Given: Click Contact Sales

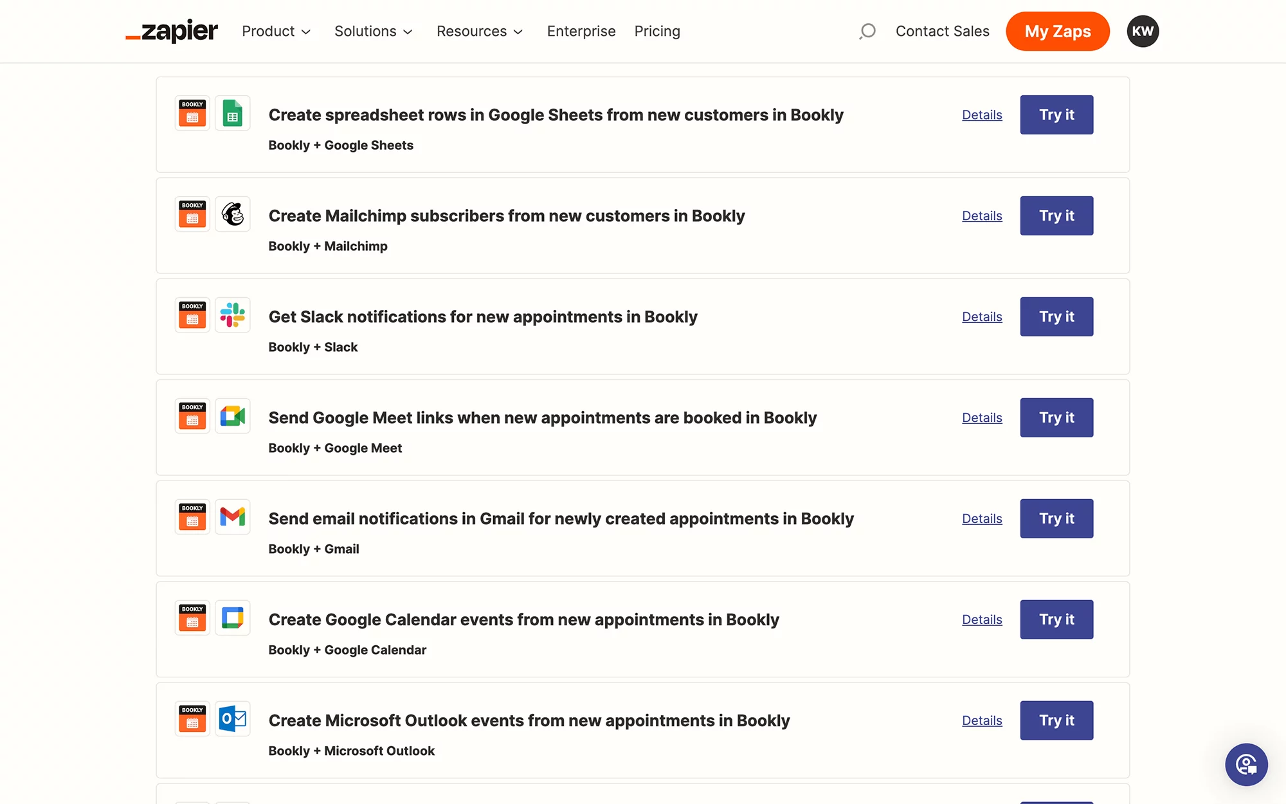Looking at the screenshot, I should 942,31.
